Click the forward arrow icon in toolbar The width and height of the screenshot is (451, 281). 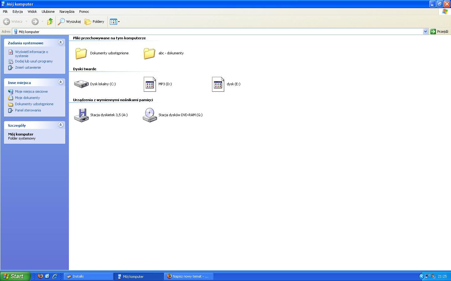(35, 22)
